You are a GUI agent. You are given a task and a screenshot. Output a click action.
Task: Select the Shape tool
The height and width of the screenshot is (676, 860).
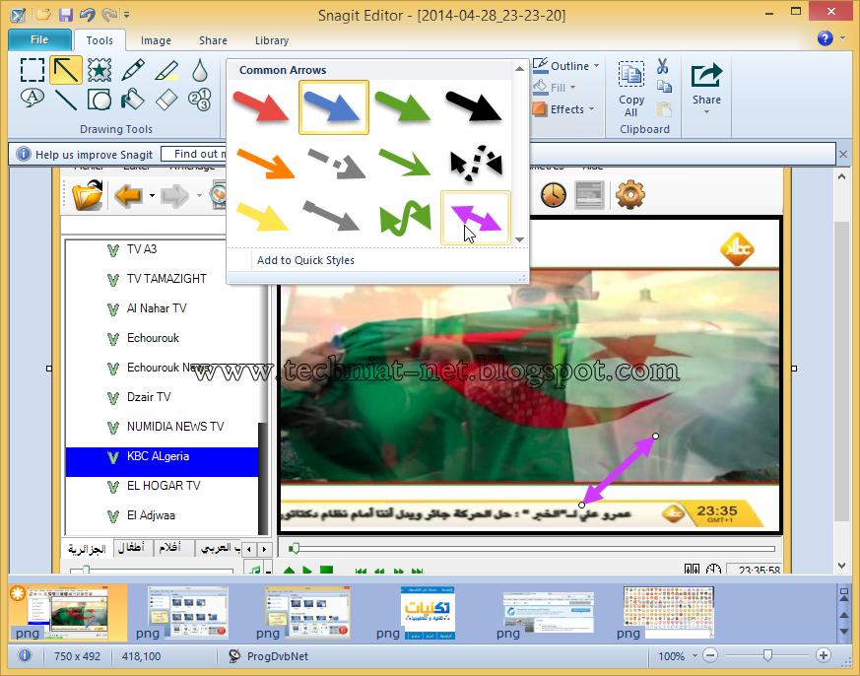tap(99, 100)
